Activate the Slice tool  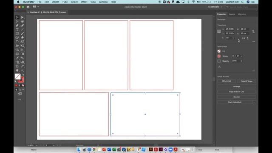[22, 66]
